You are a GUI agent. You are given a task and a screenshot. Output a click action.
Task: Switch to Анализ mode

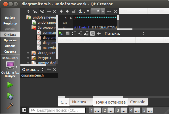coord(10,46)
